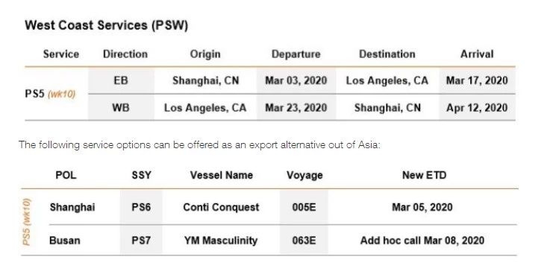Click the Mar 03, 2020 departure date

point(296,80)
